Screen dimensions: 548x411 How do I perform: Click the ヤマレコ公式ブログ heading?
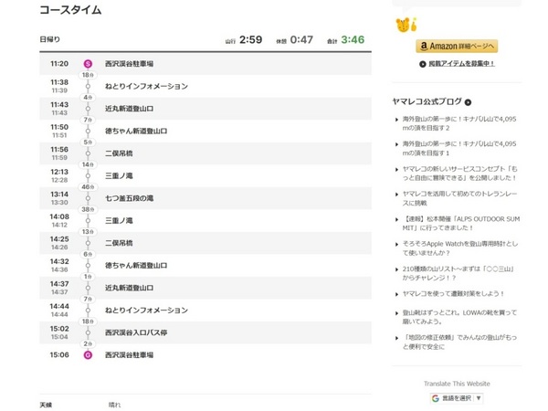coord(427,101)
